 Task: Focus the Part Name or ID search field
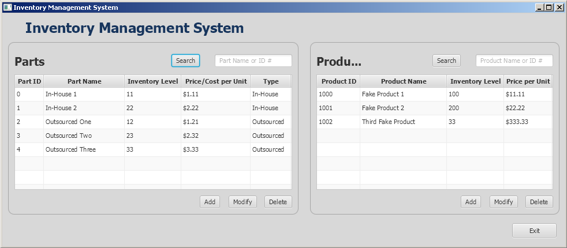coord(253,61)
